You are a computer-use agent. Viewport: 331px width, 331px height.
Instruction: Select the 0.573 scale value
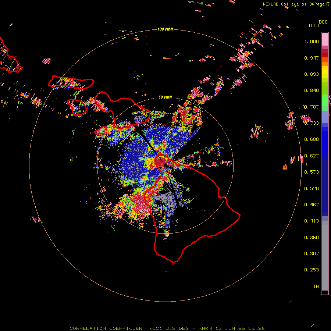click(312, 172)
